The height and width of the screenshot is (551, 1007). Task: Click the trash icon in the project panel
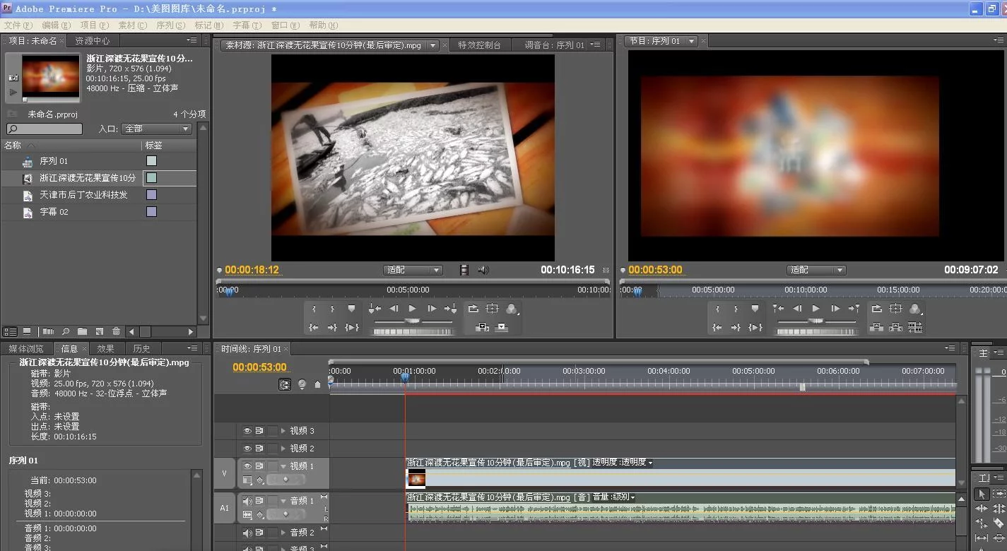[x=116, y=331]
